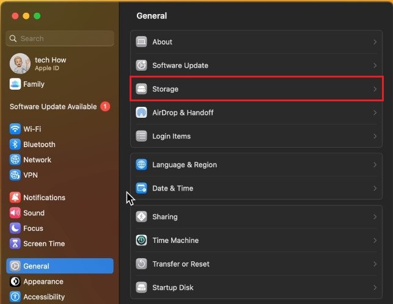
Task: Open tech How Apple ID profile
Action: point(50,63)
